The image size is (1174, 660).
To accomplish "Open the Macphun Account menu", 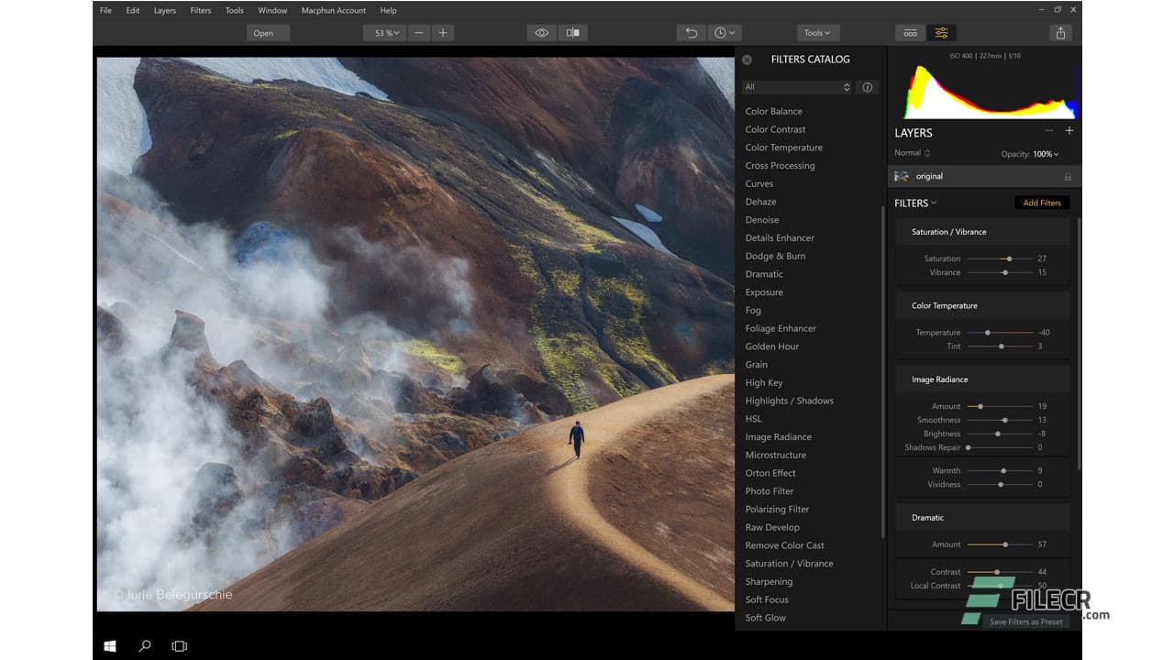I will pyautogui.click(x=332, y=10).
